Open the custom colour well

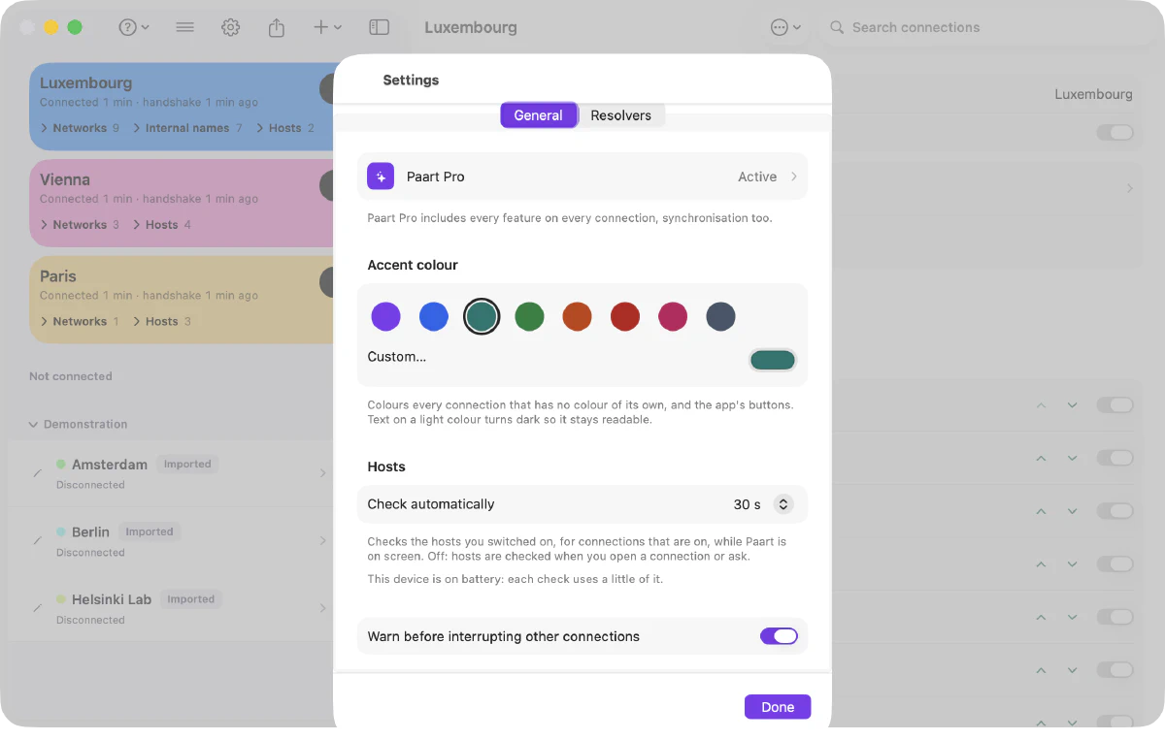point(773,360)
